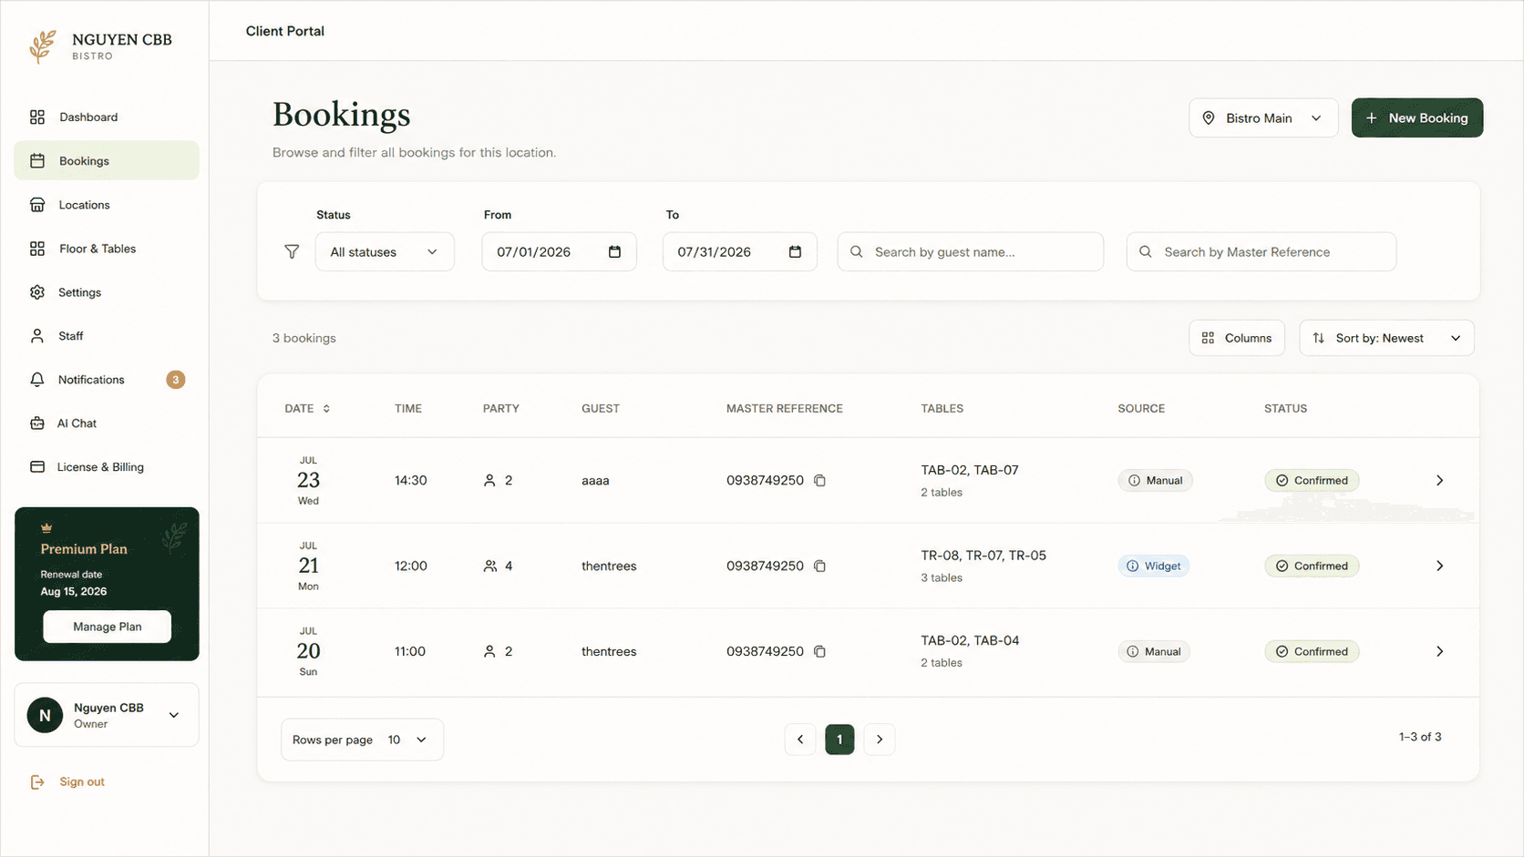Open the Settings page
1524x857 pixels.
pos(107,292)
